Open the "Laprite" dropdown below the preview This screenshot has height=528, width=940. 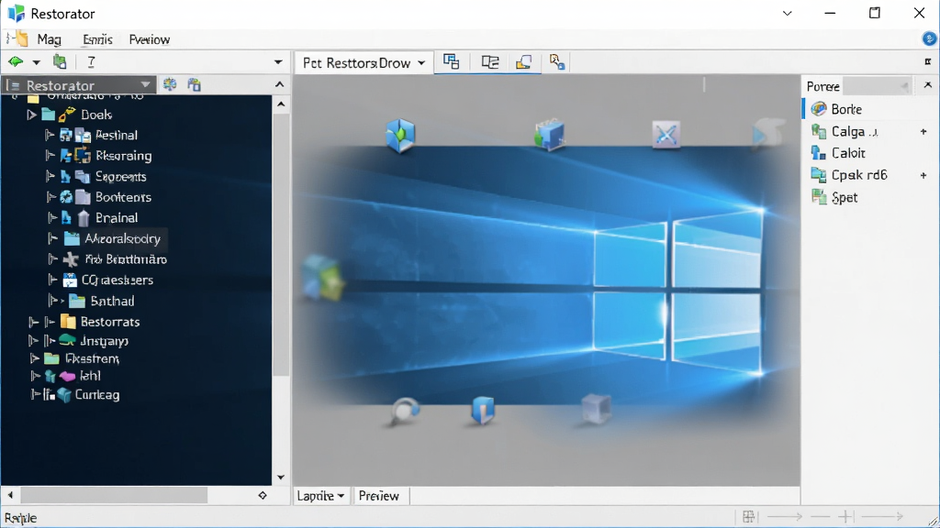pos(320,496)
